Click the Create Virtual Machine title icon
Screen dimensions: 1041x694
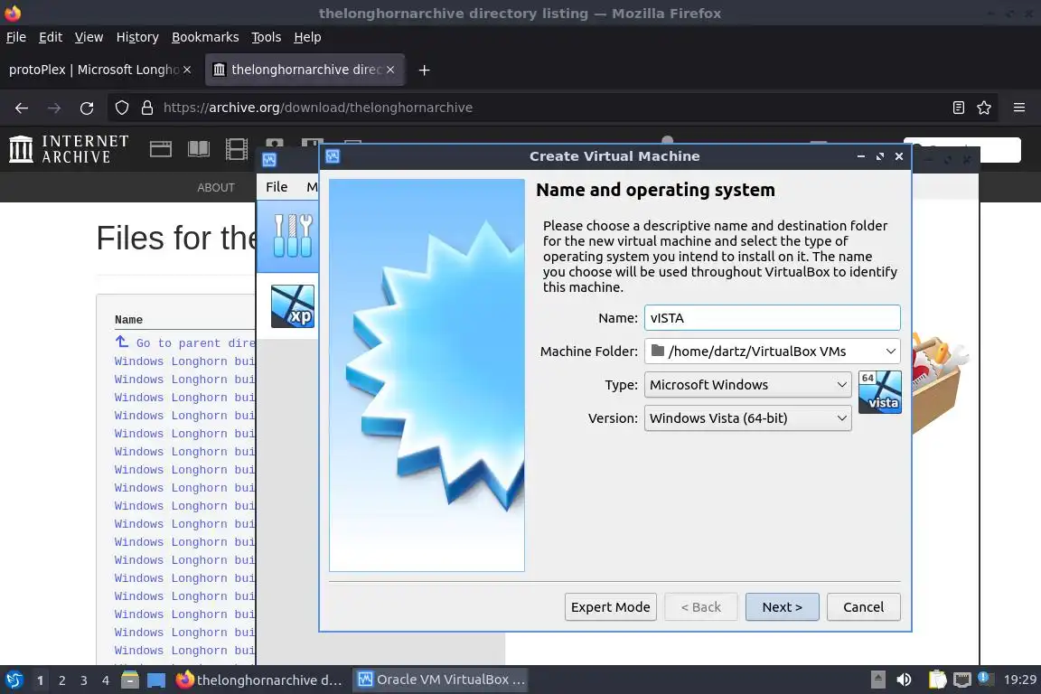(333, 156)
